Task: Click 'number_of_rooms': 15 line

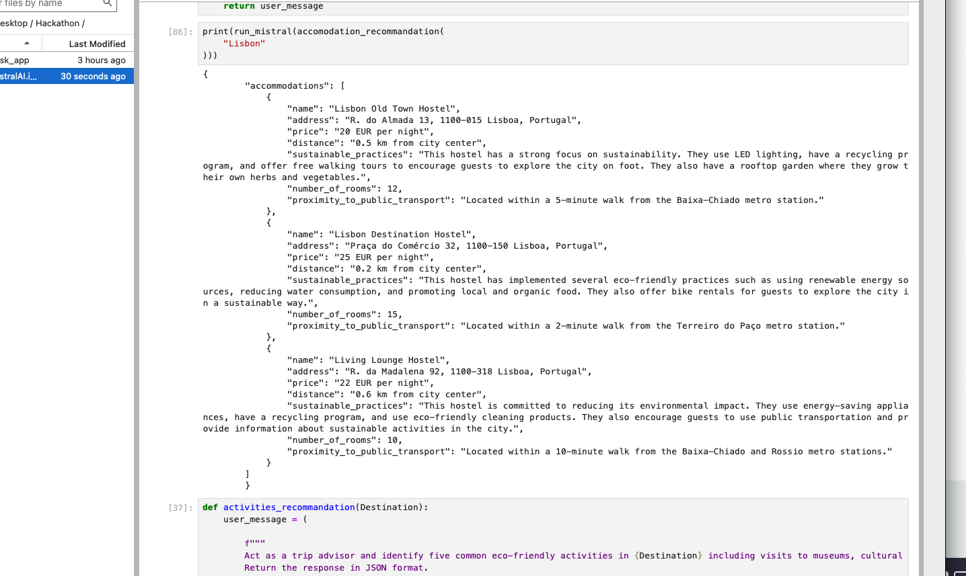Action: [x=344, y=314]
